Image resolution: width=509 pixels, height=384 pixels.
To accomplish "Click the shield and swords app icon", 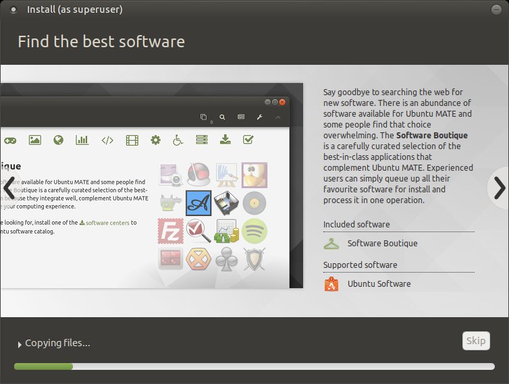I will point(254,259).
